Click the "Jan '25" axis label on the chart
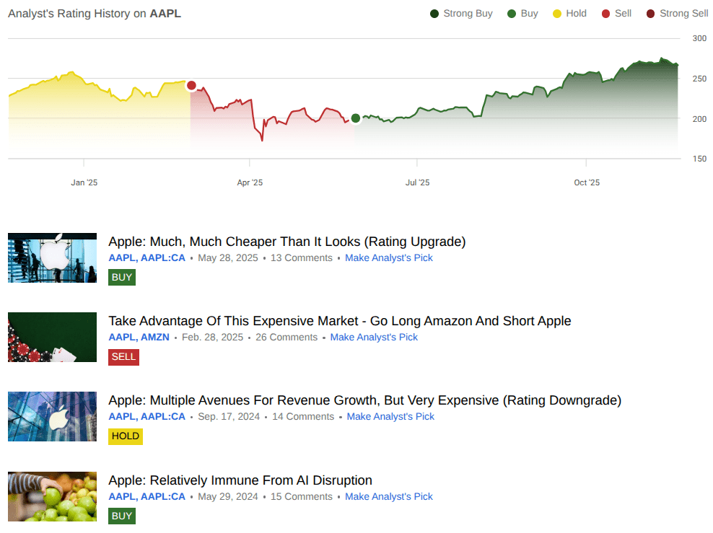This screenshot has height=533, width=713. pos(84,182)
